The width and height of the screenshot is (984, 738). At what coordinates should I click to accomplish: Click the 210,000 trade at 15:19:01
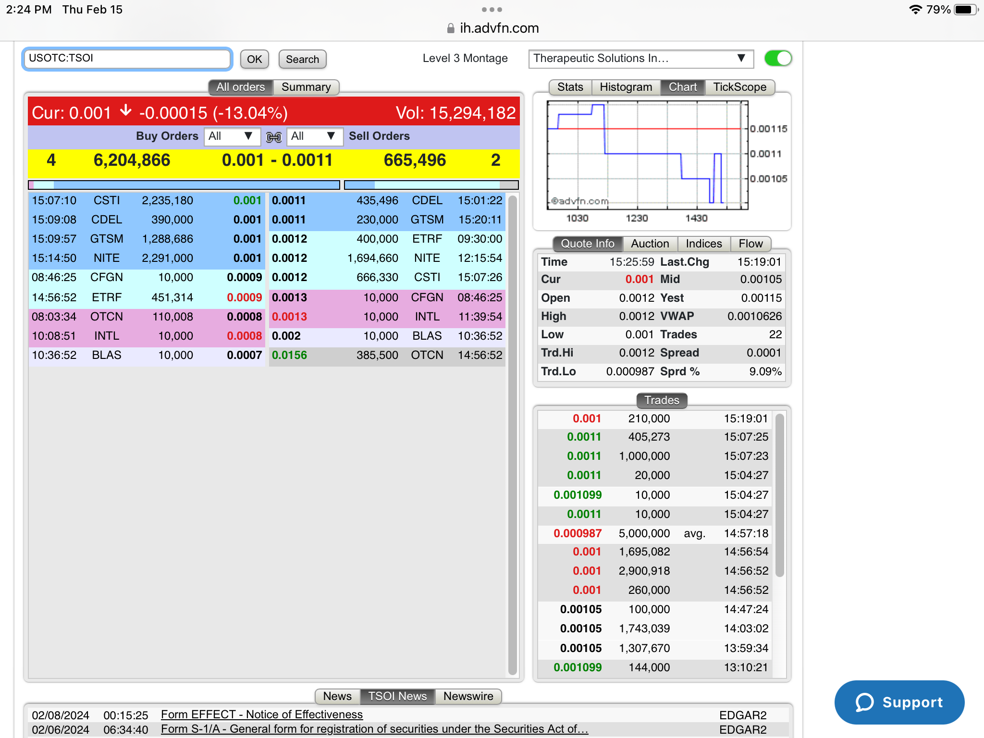click(655, 419)
